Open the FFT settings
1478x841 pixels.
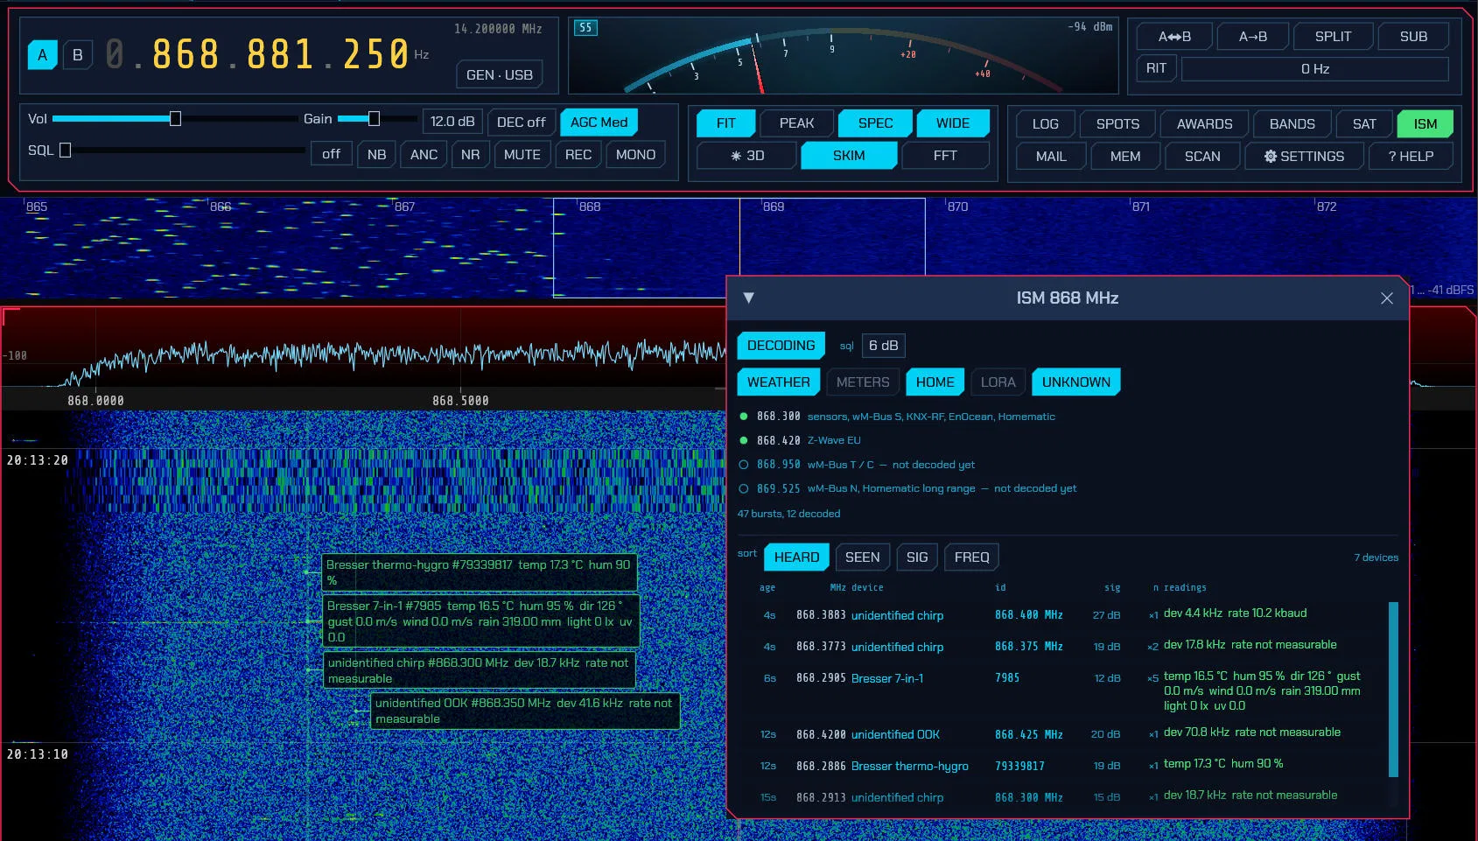click(945, 156)
